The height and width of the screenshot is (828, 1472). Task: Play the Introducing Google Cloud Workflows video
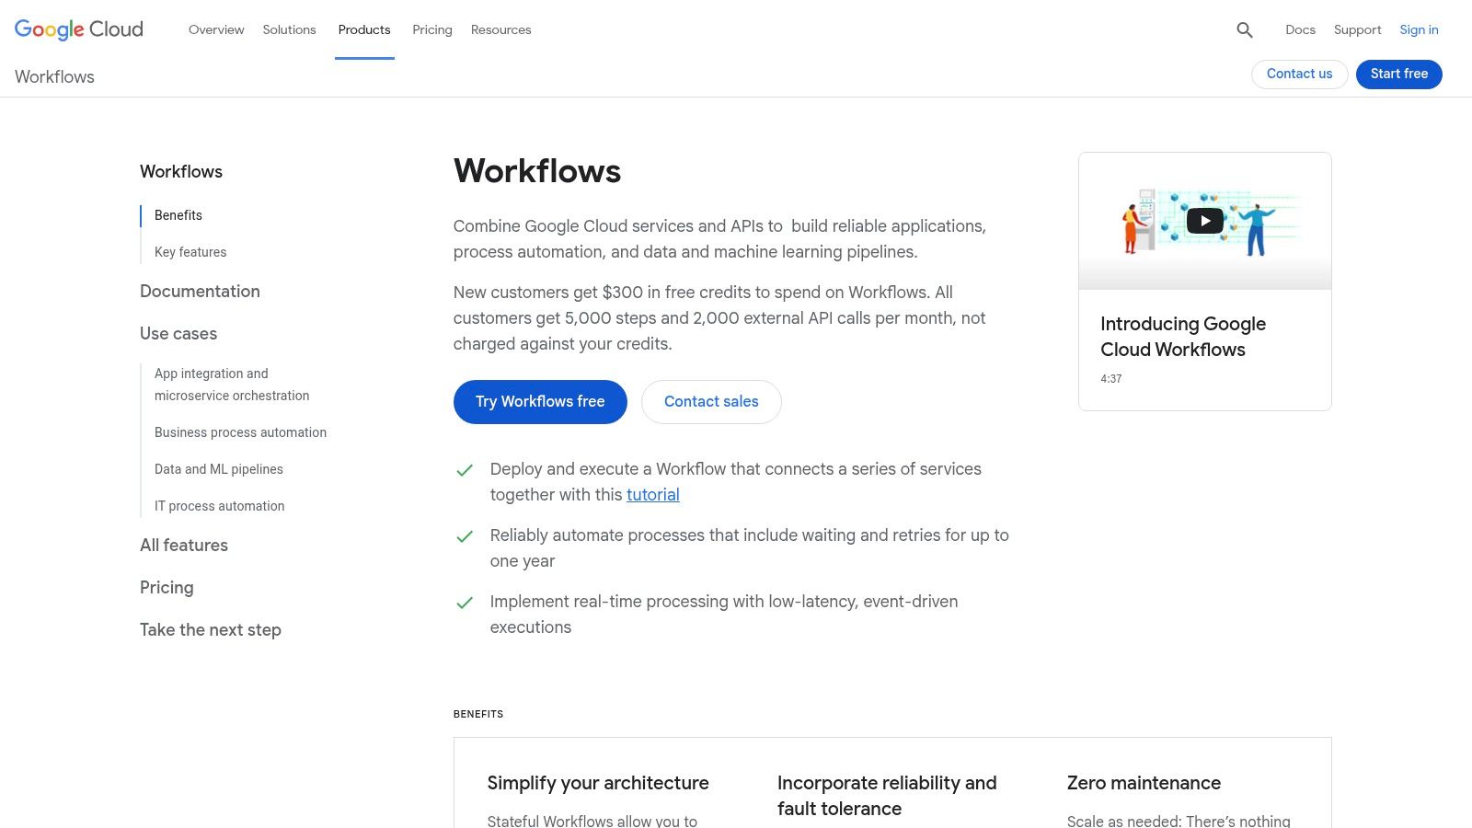[1204, 220]
